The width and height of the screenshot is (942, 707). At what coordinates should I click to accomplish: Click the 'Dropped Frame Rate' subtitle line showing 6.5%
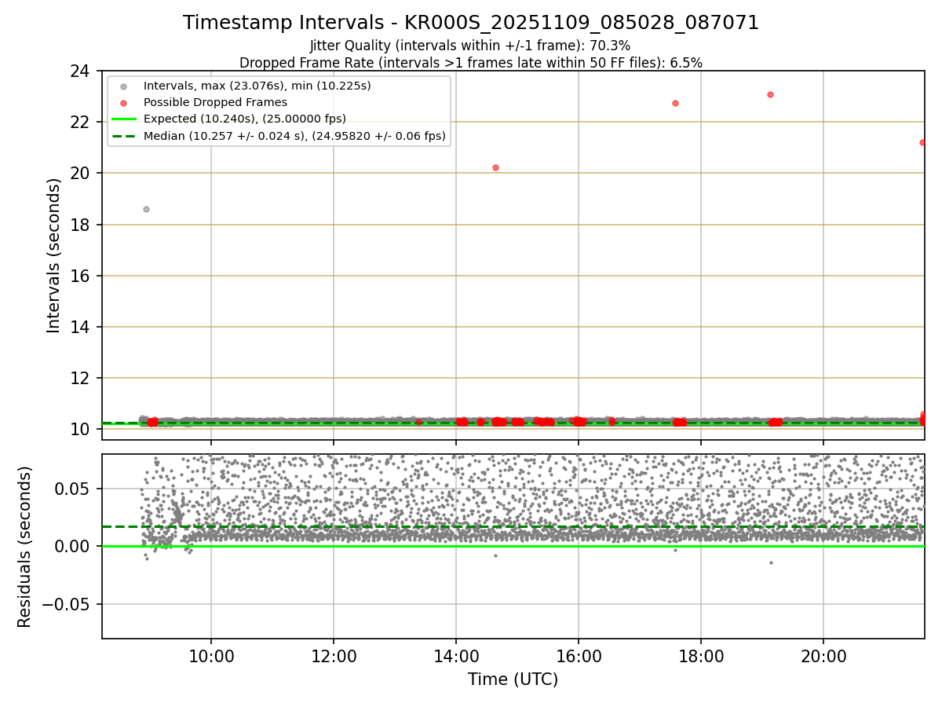(x=471, y=62)
